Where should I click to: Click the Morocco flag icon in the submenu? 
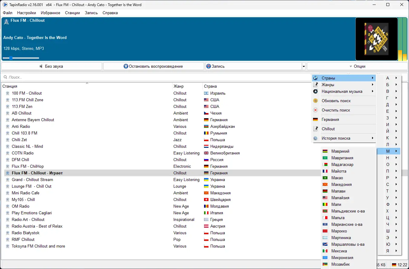click(x=325, y=231)
